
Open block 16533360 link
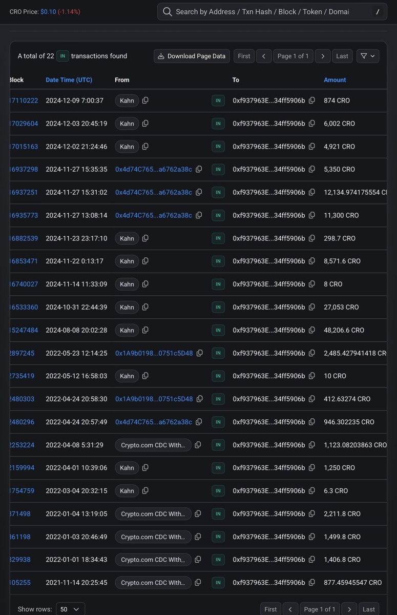[x=24, y=307]
